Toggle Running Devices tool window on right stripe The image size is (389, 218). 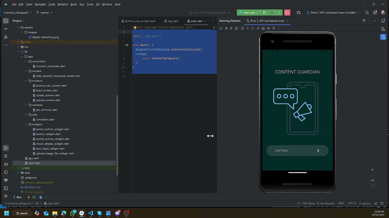tap(383, 37)
